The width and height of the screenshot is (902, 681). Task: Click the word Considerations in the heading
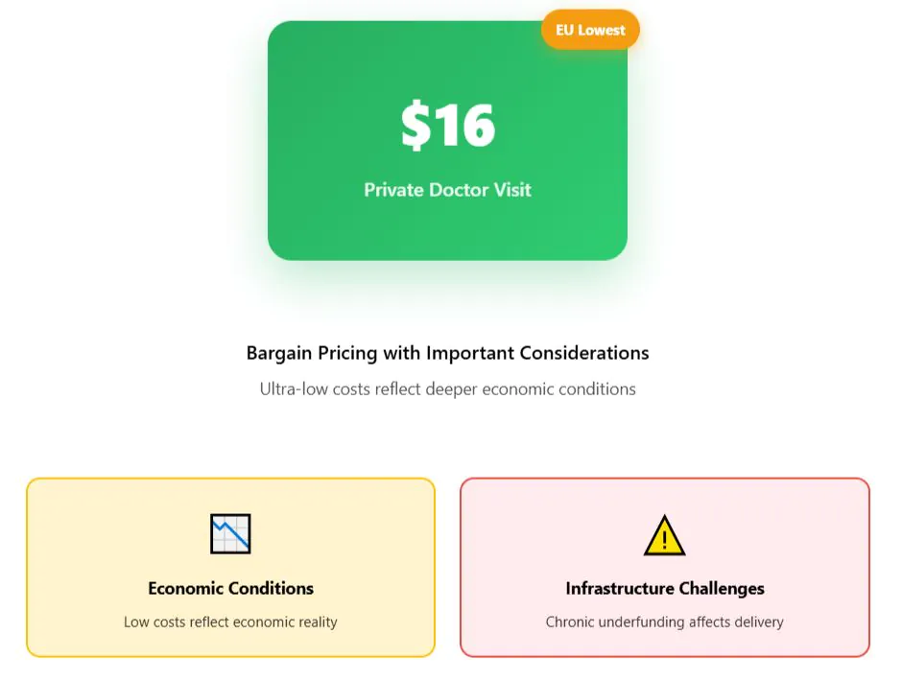(584, 353)
